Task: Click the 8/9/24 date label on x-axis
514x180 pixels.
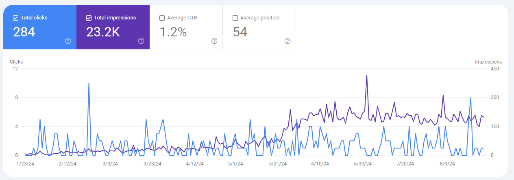Action: 447,164
